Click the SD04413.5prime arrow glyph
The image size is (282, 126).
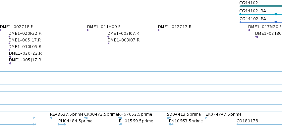[x=169, y=118]
